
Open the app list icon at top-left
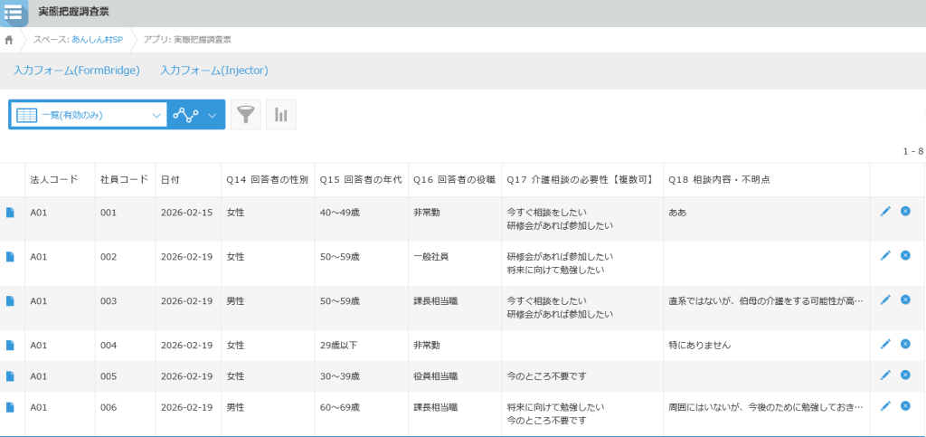click(x=14, y=13)
